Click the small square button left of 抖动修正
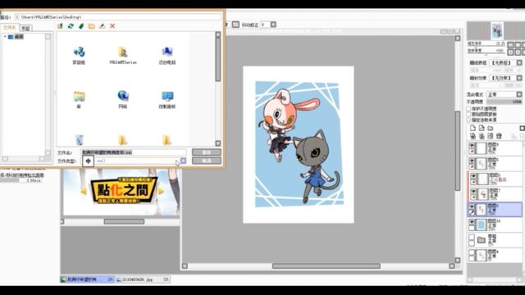This screenshot has width=525, height=295. pyautogui.click(x=235, y=25)
